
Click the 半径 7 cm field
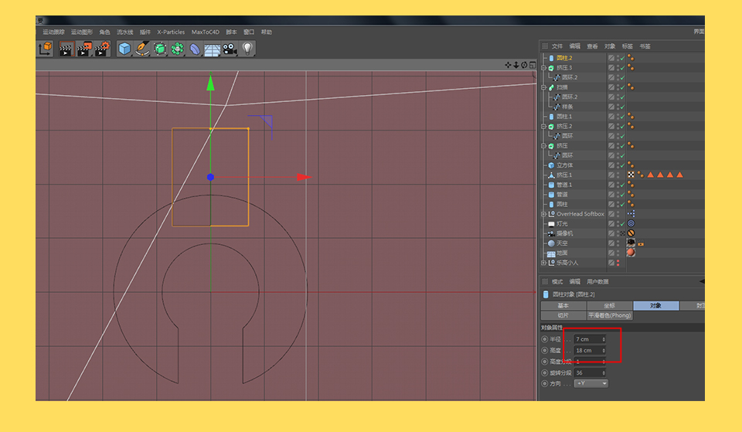[x=590, y=339]
